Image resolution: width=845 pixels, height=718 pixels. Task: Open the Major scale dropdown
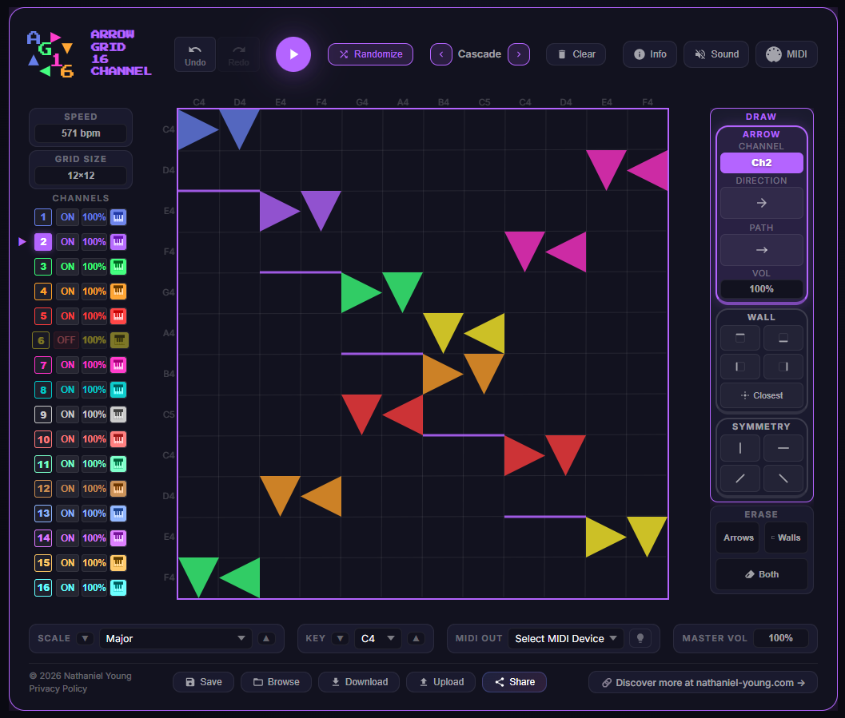pyautogui.click(x=175, y=638)
